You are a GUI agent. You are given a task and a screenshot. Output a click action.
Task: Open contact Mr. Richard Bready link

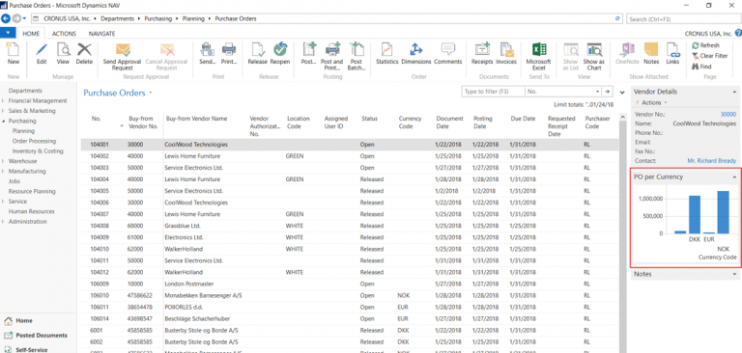712,161
